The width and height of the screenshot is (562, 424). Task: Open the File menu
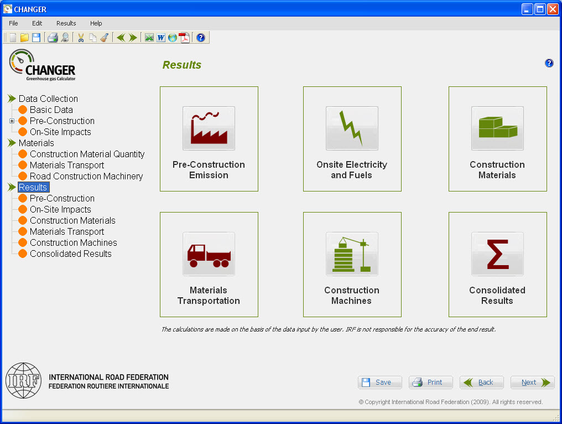pyautogui.click(x=13, y=23)
